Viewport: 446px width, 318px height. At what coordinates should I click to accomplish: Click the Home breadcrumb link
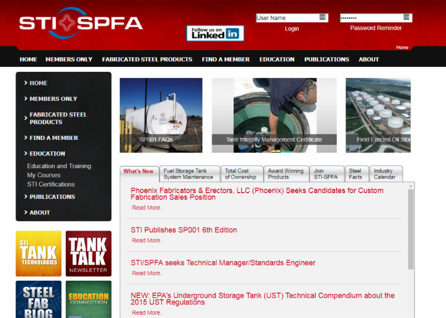(402, 47)
